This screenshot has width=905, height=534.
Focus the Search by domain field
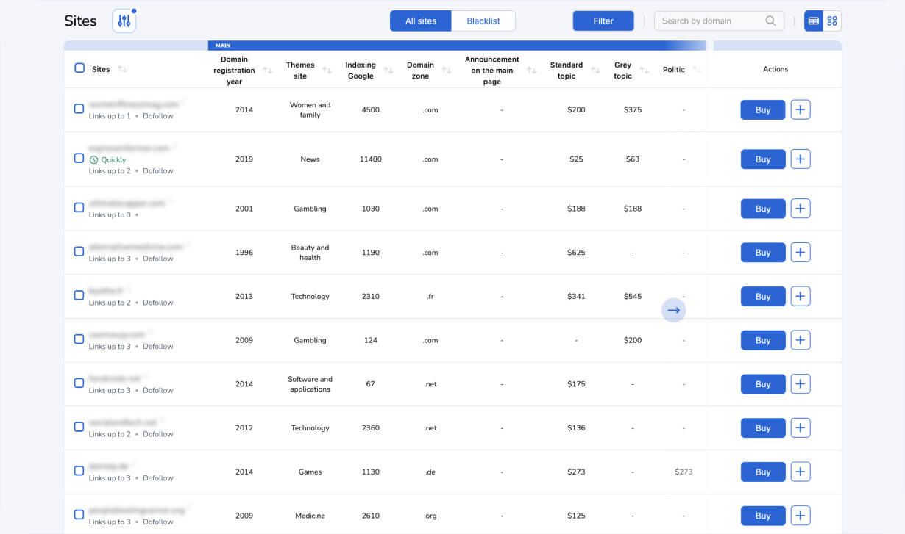click(710, 21)
